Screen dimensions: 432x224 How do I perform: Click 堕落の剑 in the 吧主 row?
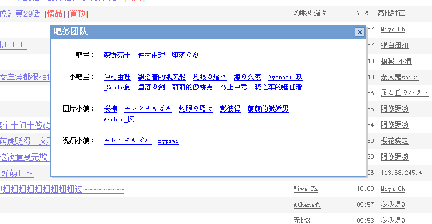pos(186,55)
